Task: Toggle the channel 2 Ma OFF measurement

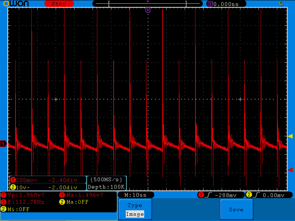Action: [74, 202]
